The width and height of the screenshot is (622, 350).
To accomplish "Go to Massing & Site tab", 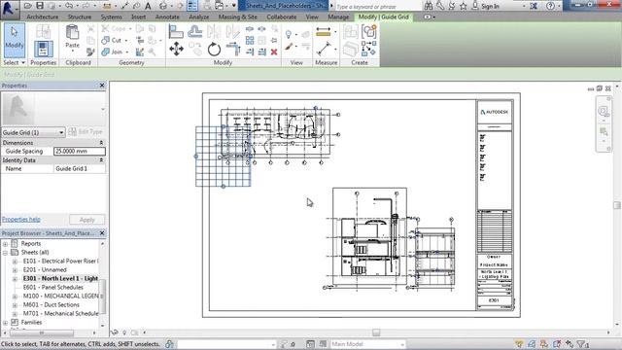I will coord(237,17).
